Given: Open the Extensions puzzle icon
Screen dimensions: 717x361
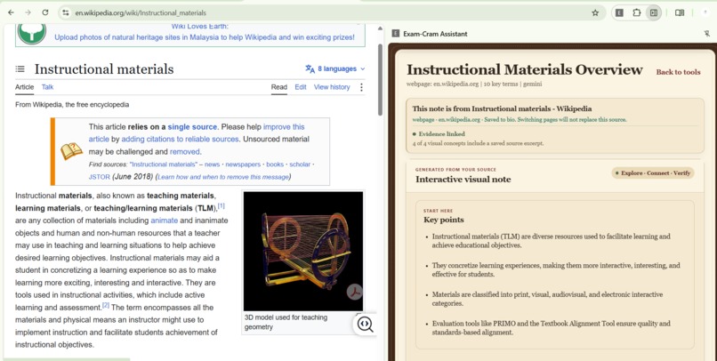Looking at the screenshot, I should [x=637, y=12].
